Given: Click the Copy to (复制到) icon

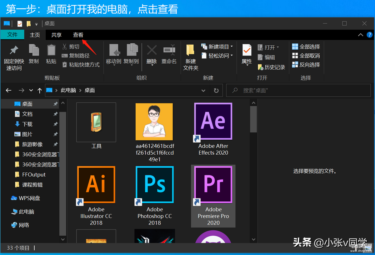Looking at the screenshot, I should (x=132, y=50).
